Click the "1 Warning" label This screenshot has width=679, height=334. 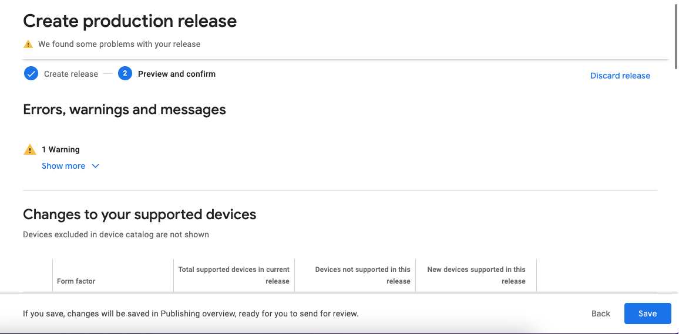tap(60, 150)
